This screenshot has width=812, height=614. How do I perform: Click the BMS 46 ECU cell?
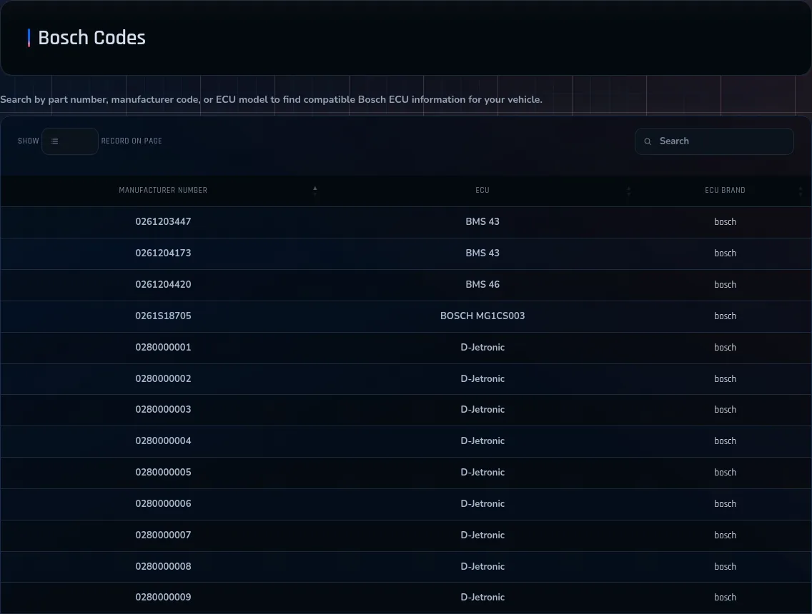(x=482, y=284)
